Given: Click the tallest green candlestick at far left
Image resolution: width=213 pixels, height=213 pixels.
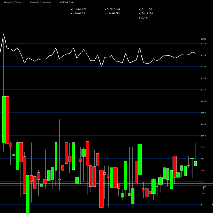Looking at the screenshot, I should point(3,120).
